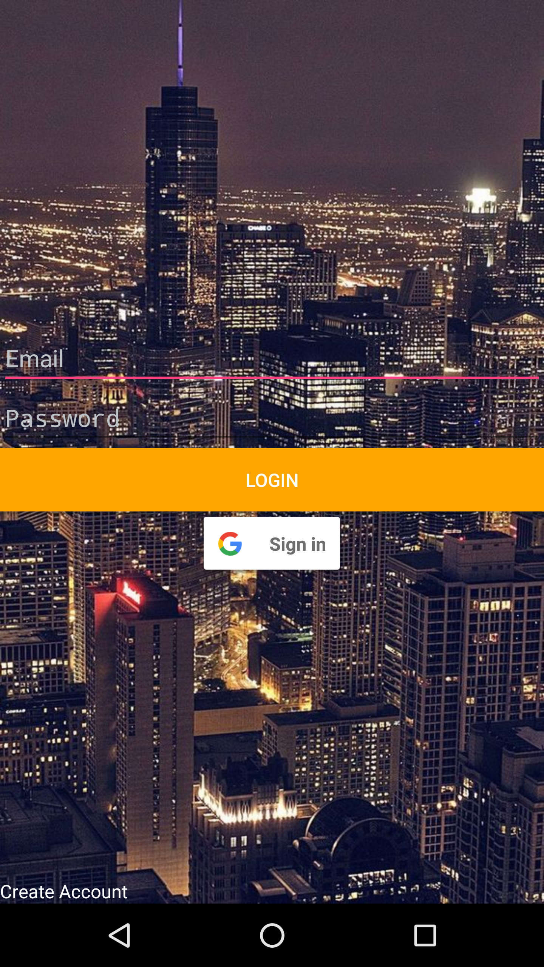
Task: Tap the circular Home navigation icon
Action: pos(272,935)
